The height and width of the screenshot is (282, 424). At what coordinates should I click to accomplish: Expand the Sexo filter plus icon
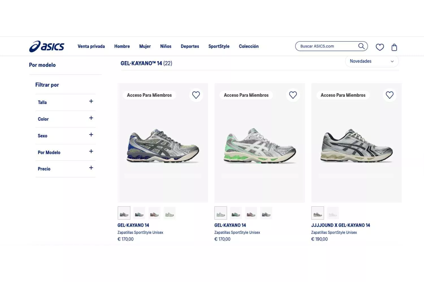tap(91, 135)
